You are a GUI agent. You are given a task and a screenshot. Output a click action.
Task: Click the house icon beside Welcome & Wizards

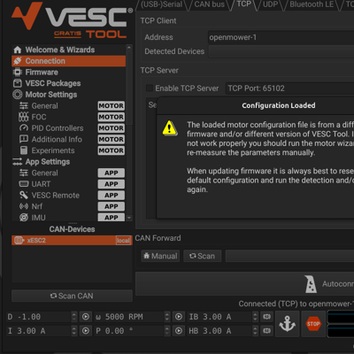(x=18, y=50)
